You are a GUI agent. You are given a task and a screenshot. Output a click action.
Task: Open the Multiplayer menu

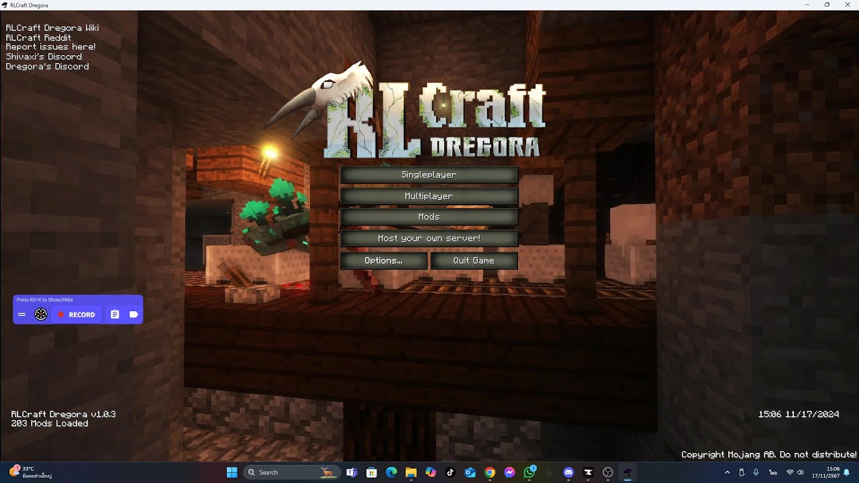(429, 196)
